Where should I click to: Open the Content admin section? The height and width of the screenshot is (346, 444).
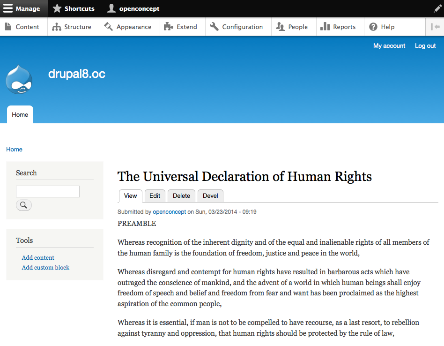coord(23,27)
